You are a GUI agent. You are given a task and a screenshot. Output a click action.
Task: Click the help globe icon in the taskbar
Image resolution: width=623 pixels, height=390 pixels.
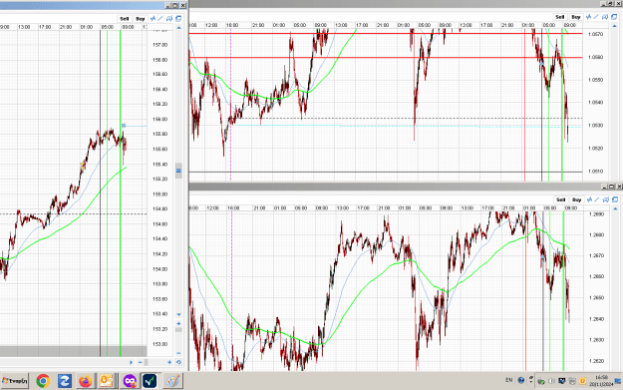[x=521, y=380]
